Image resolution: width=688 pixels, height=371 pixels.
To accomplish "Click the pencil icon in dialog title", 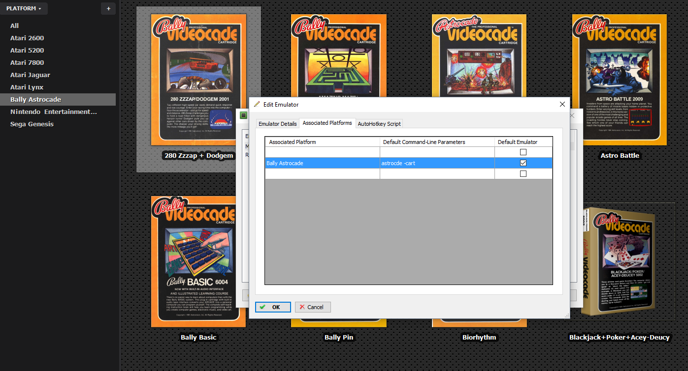I will pyautogui.click(x=257, y=104).
